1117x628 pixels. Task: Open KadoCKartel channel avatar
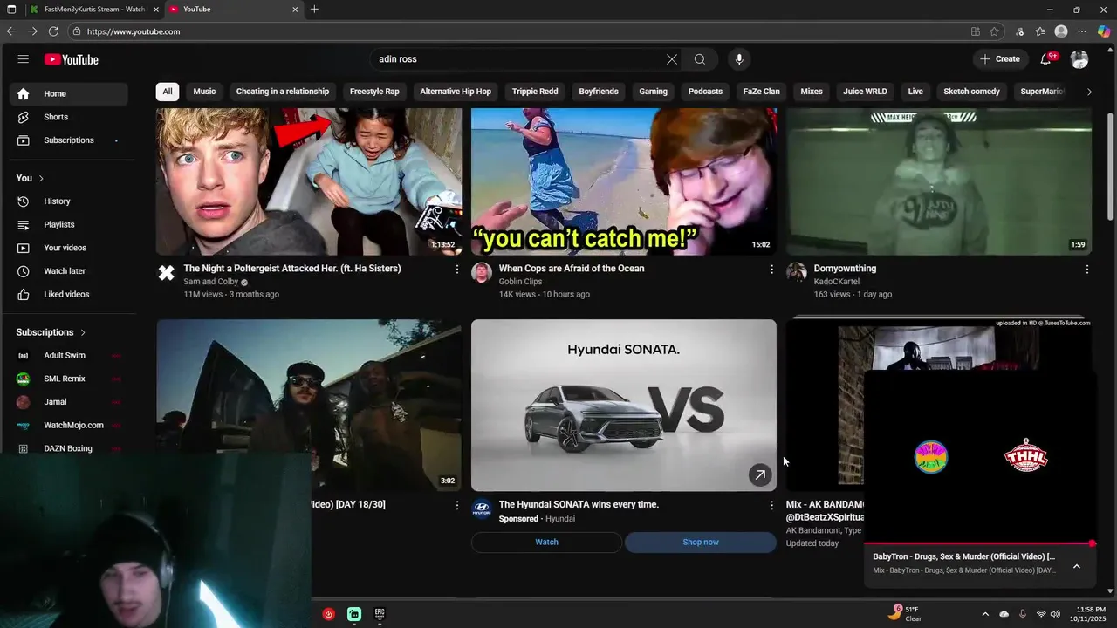pyautogui.click(x=797, y=273)
